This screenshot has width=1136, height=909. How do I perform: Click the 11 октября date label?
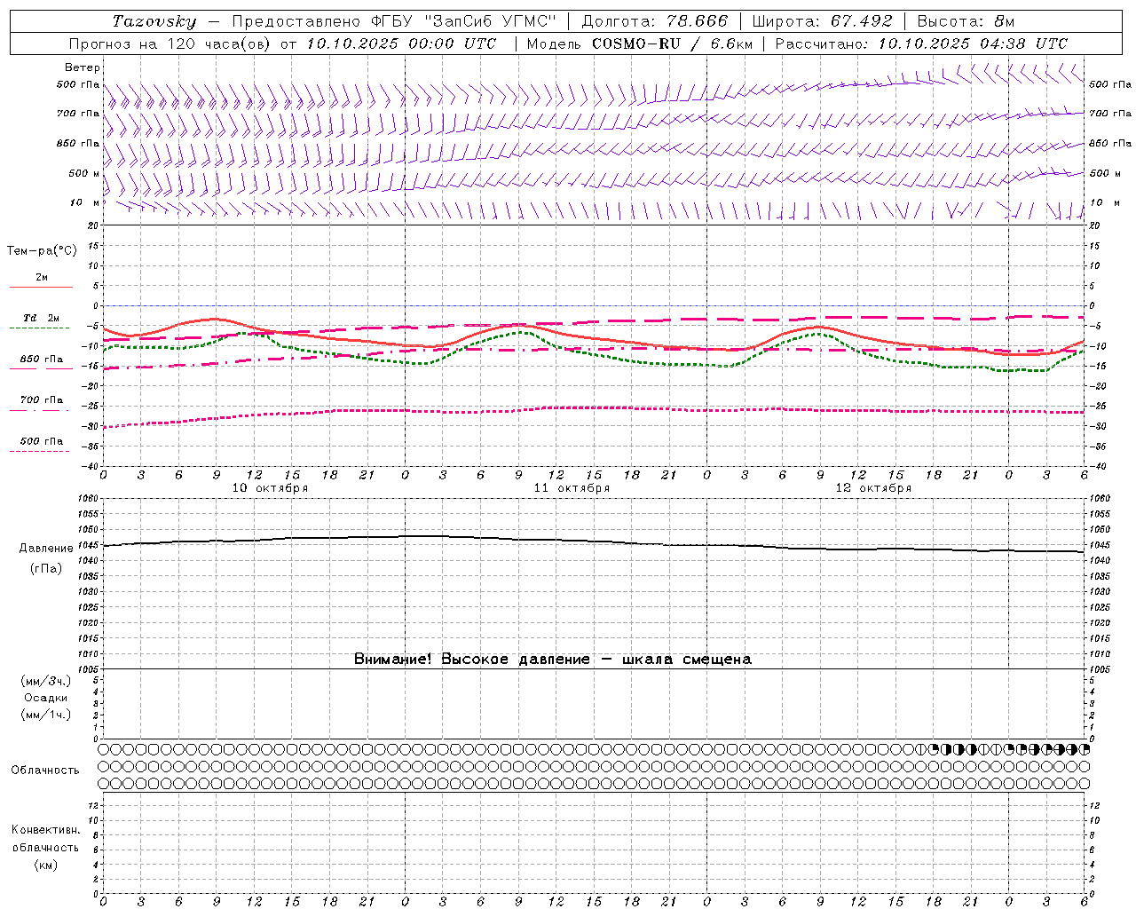tap(572, 488)
